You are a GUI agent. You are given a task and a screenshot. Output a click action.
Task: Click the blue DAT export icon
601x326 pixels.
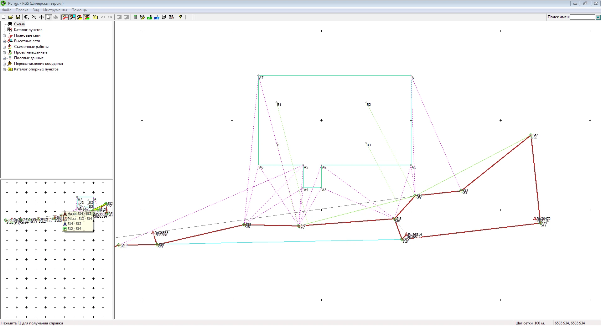point(157,17)
